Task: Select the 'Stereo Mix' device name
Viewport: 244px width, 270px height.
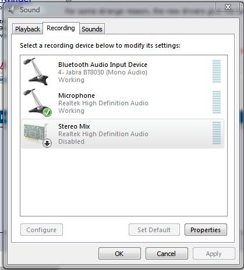Action: pos(74,126)
